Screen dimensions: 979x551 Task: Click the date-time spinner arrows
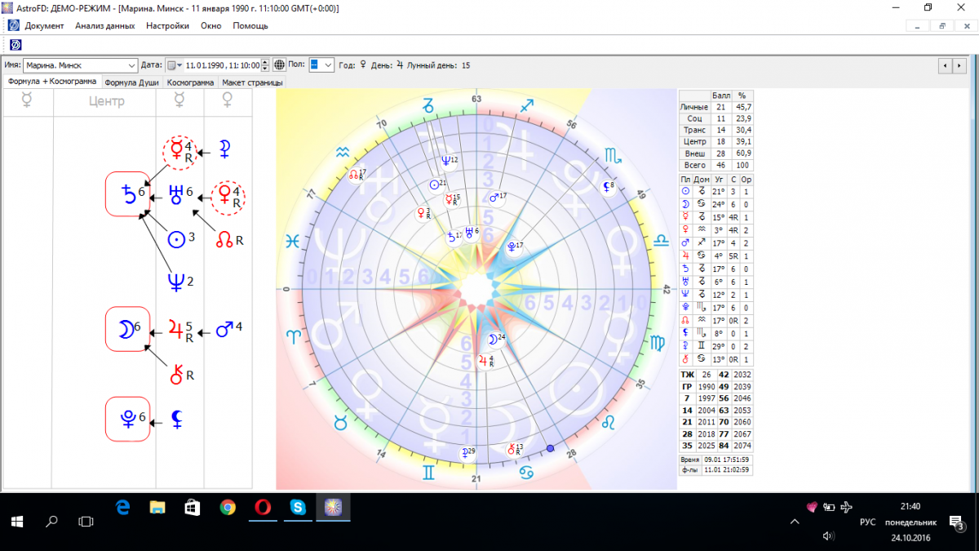pyautogui.click(x=265, y=65)
